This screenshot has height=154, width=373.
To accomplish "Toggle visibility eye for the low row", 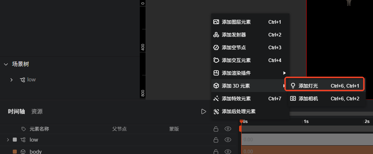I will (228, 140).
